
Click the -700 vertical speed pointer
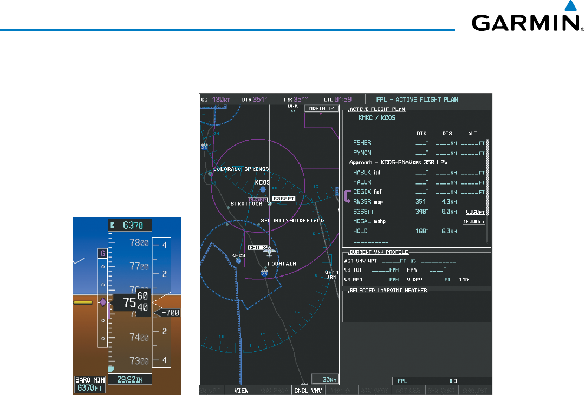pos(167,313)
